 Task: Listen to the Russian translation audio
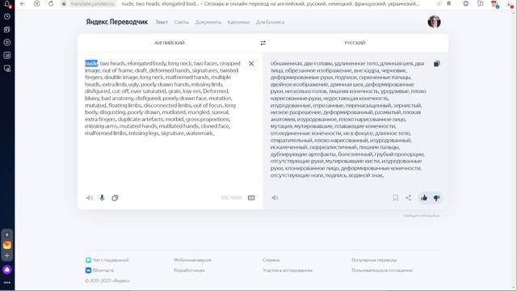click(x=275, y=198)
